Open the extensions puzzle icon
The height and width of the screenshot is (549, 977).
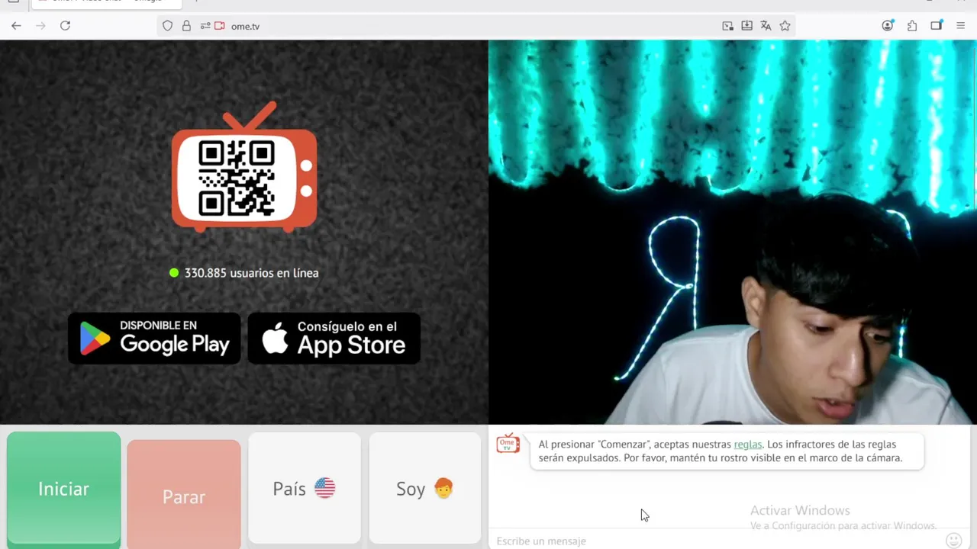912,26
